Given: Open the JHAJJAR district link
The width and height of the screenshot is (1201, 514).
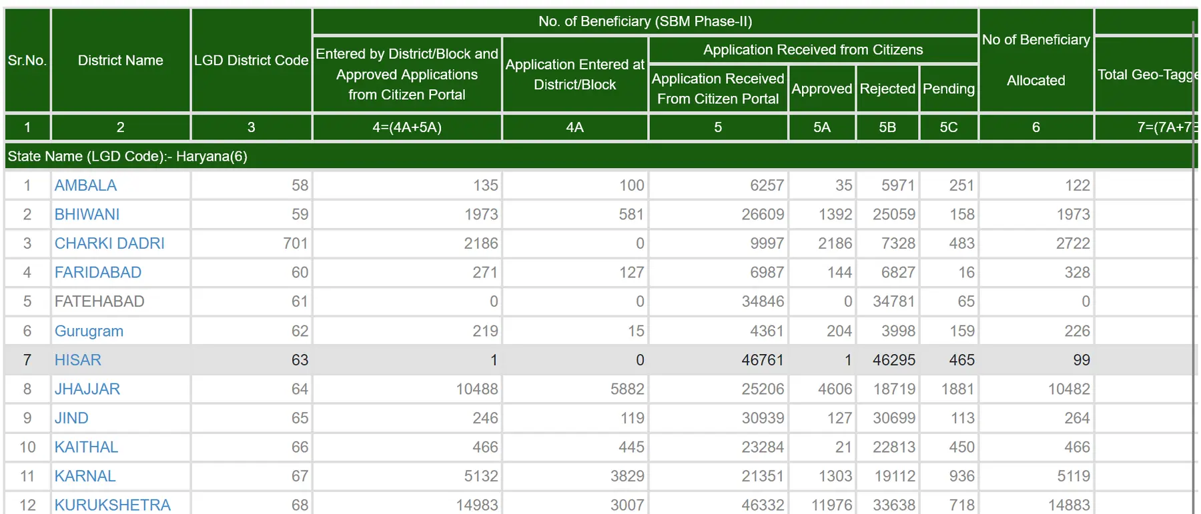Looking at the screenshot, I should 87,389.
